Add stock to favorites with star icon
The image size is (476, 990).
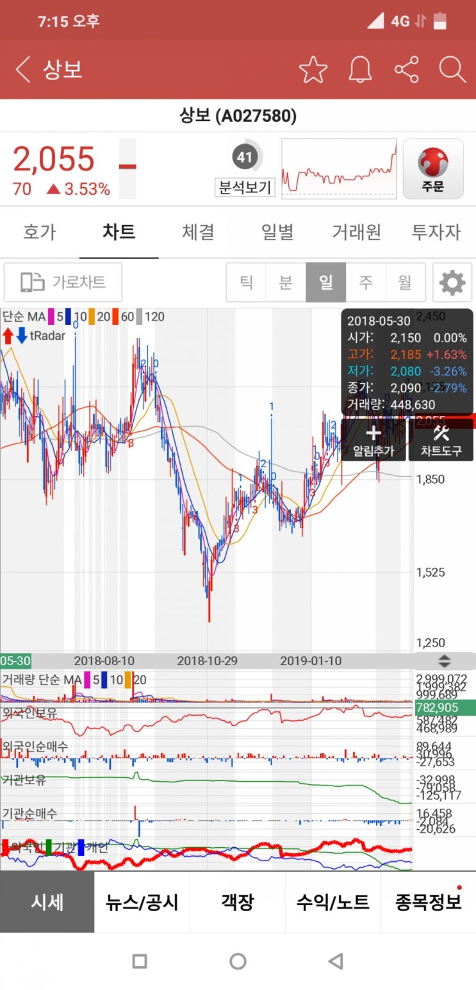tap(313, 69)
